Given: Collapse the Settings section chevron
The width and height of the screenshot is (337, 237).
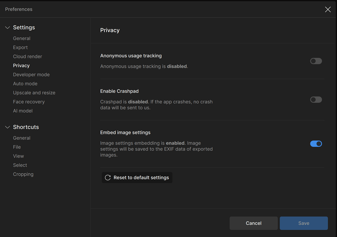Looking at the screenshot, I should [7, 27].
